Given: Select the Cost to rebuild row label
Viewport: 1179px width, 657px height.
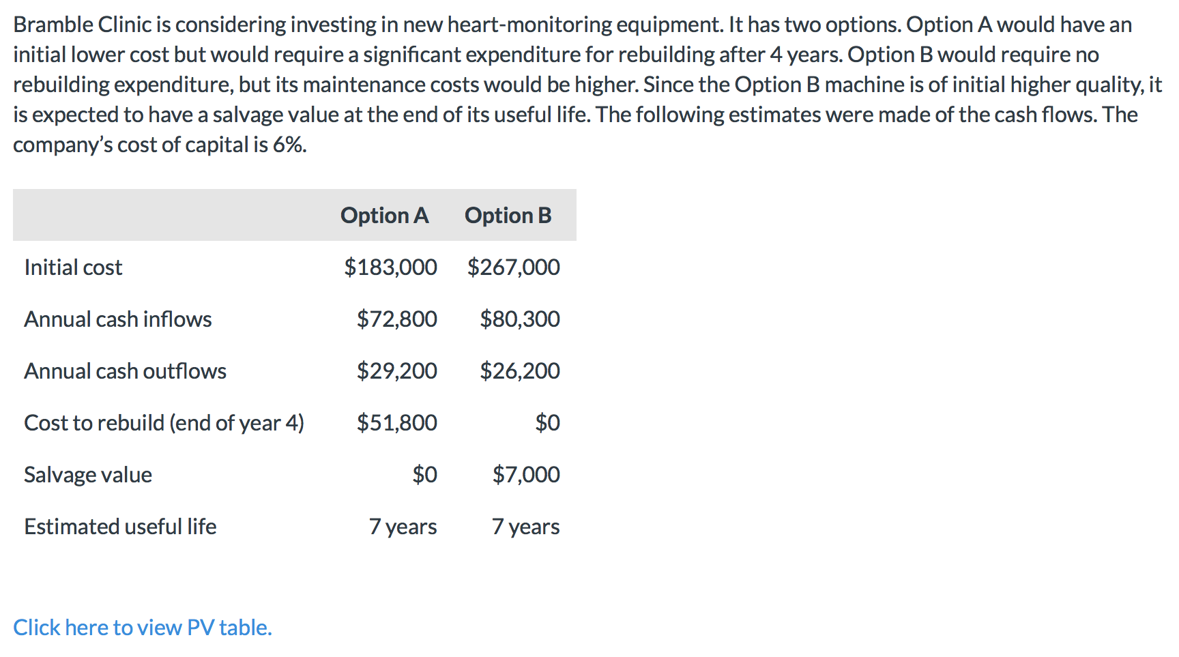Looking at the screenshot, I should [x=164, y=423].
